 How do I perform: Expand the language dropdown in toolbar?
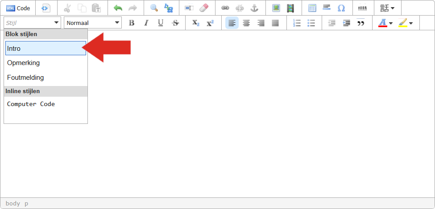(387, 8)
